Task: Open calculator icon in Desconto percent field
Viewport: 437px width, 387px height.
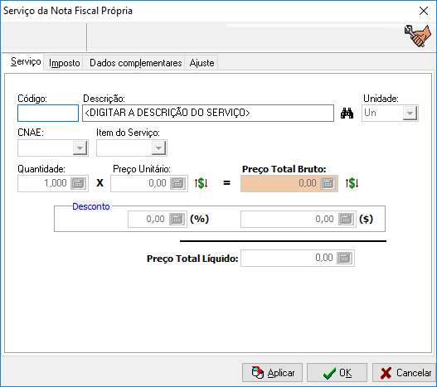Action: click(177, 219)
